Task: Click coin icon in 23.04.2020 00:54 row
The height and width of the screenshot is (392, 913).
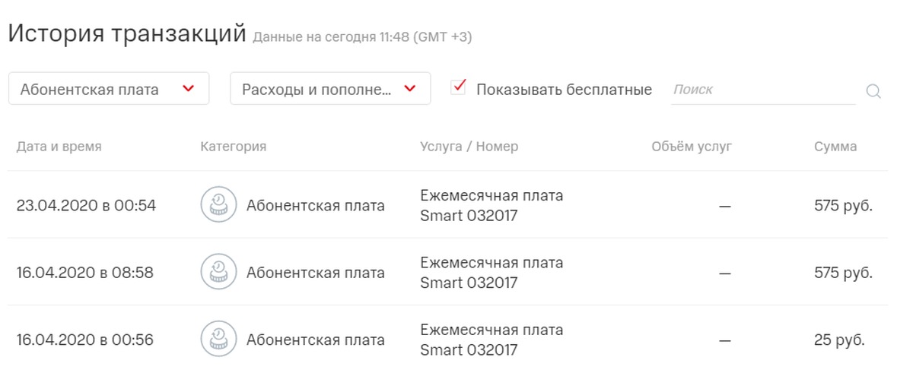Action: [x=218, y=205]
